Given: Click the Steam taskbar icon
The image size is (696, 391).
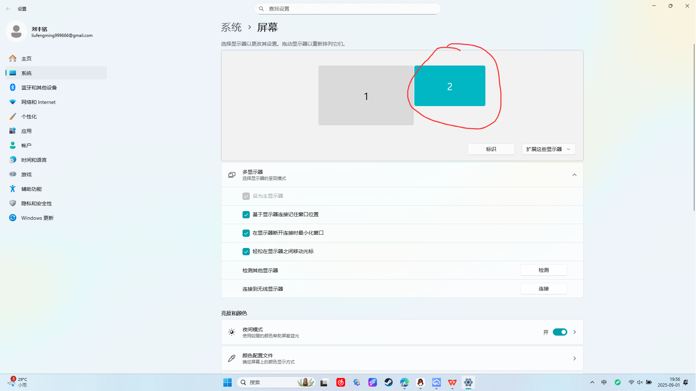Looking at the screenshot, I should [x=388, y=382].
